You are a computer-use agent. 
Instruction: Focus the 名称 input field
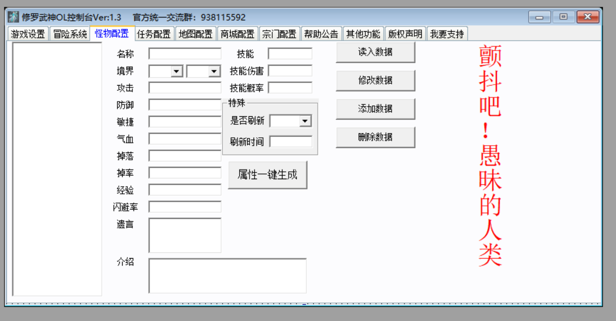[185, 54]
